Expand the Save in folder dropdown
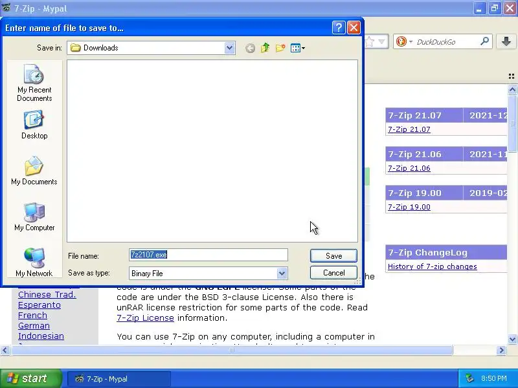This screenshot has height=388, width=518. (229, 48)
